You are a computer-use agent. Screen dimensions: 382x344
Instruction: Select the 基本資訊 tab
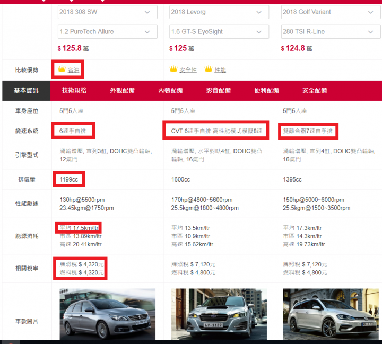[27, 90]
